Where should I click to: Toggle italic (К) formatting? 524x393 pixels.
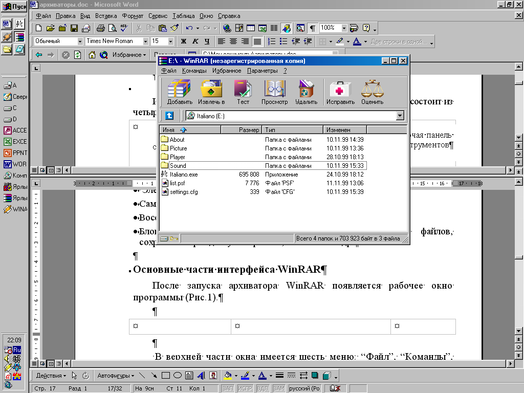click(x=195, y=41)
